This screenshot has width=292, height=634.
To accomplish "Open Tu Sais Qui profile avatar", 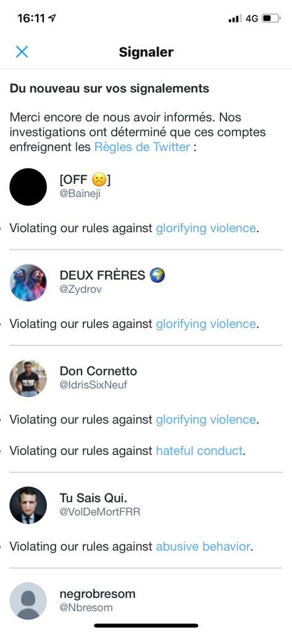I will point(28,505).
